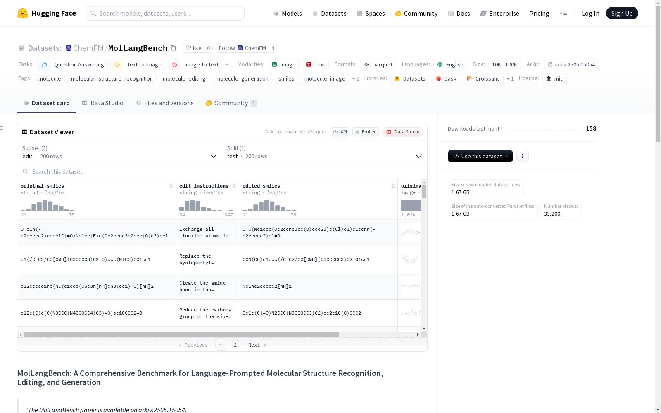661x413 pixels.
Task: Copy dataset name with the copy icon
Action: [174, 48]
